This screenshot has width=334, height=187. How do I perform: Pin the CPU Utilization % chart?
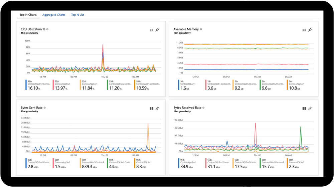(x=157, y=30)
